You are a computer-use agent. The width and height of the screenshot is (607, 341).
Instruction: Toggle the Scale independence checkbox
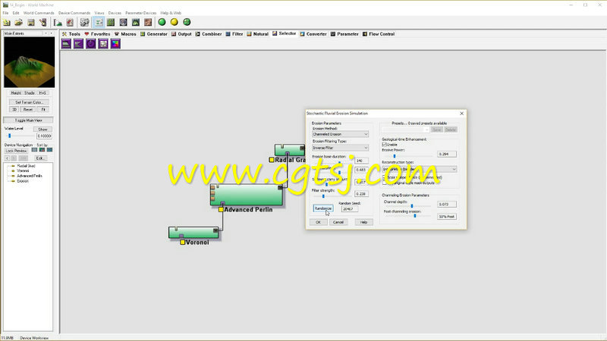[385, 177]
